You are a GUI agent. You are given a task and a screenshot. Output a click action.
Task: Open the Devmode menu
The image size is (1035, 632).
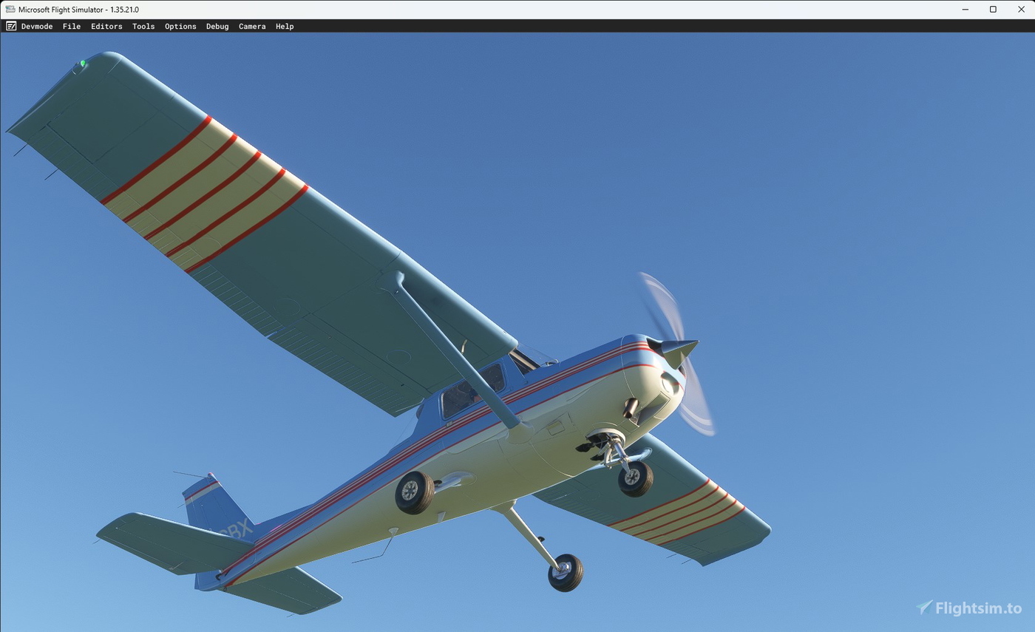tap(37, 26)
